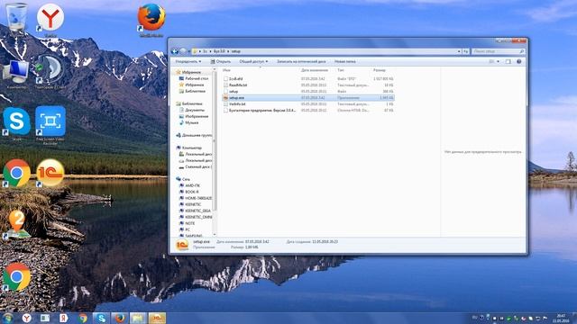The height and width of the screenshot is (324, 577).
Task: Launch the 1C Enterprise desktop shortcut
Action: click(50, 173)
